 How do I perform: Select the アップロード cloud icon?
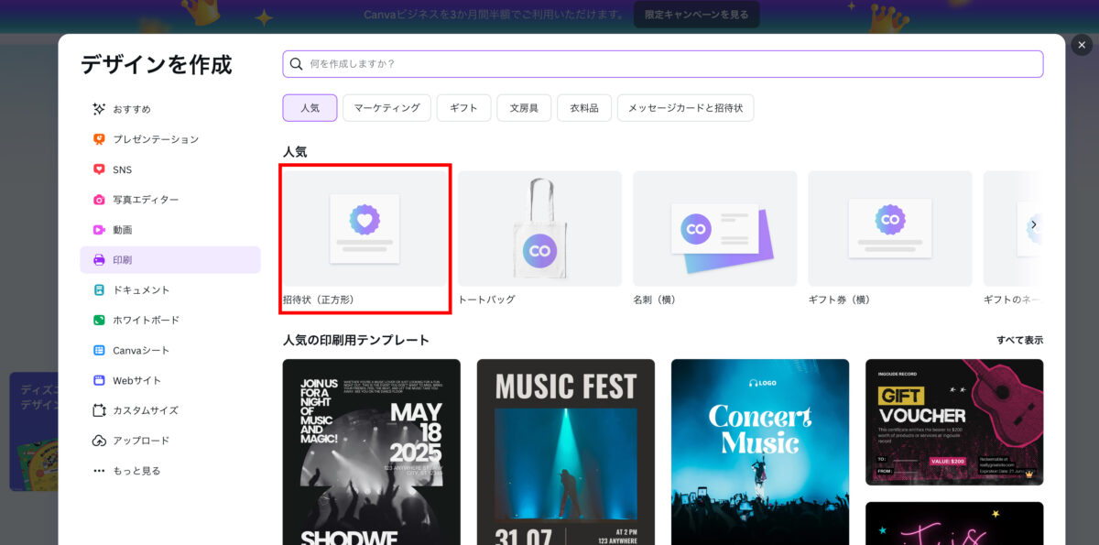click(x=99, y=441)
